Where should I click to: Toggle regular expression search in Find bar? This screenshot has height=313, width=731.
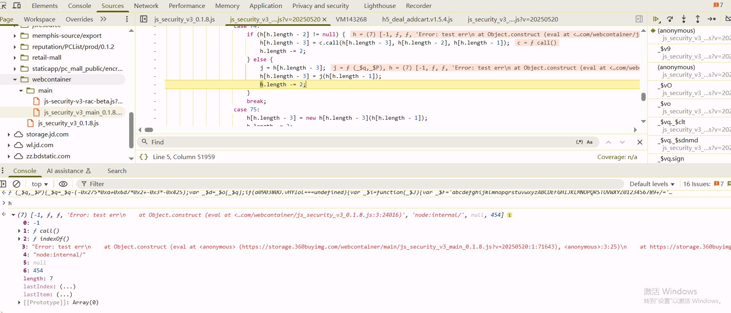[579, 142]
